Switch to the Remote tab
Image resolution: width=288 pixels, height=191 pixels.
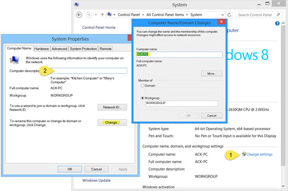pyautogui.click(x=106, y=49)
